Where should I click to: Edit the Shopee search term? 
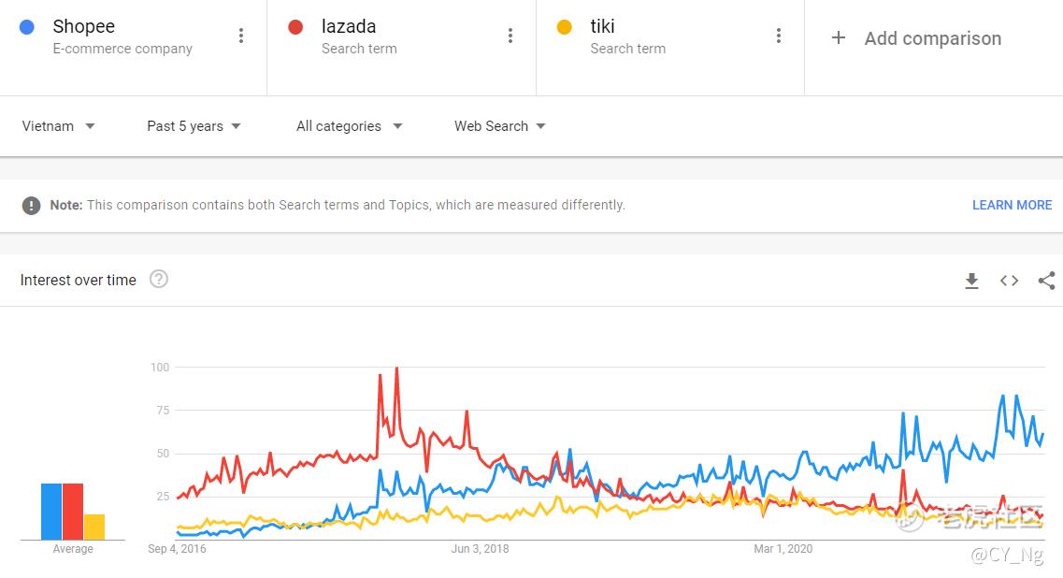tap(84, 26)
